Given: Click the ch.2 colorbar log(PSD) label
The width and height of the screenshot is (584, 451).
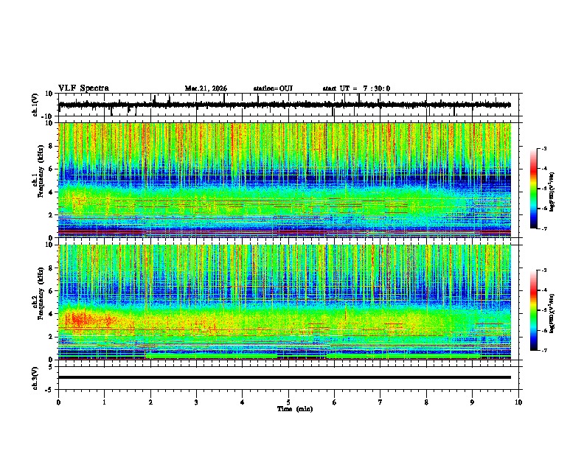Looking at the screenshot, I should pos(552,313).
